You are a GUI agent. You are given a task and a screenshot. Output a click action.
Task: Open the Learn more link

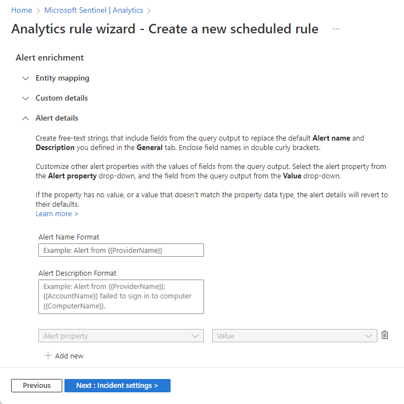tap(57, 214)
